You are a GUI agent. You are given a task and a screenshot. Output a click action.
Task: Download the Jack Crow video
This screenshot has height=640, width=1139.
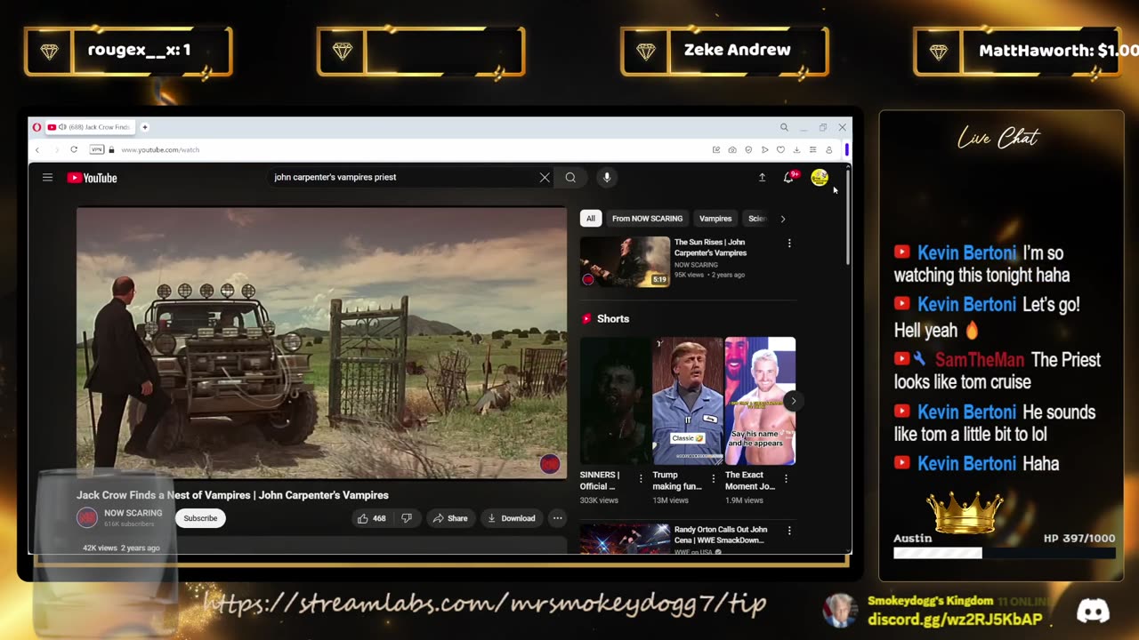click(512, 518)
